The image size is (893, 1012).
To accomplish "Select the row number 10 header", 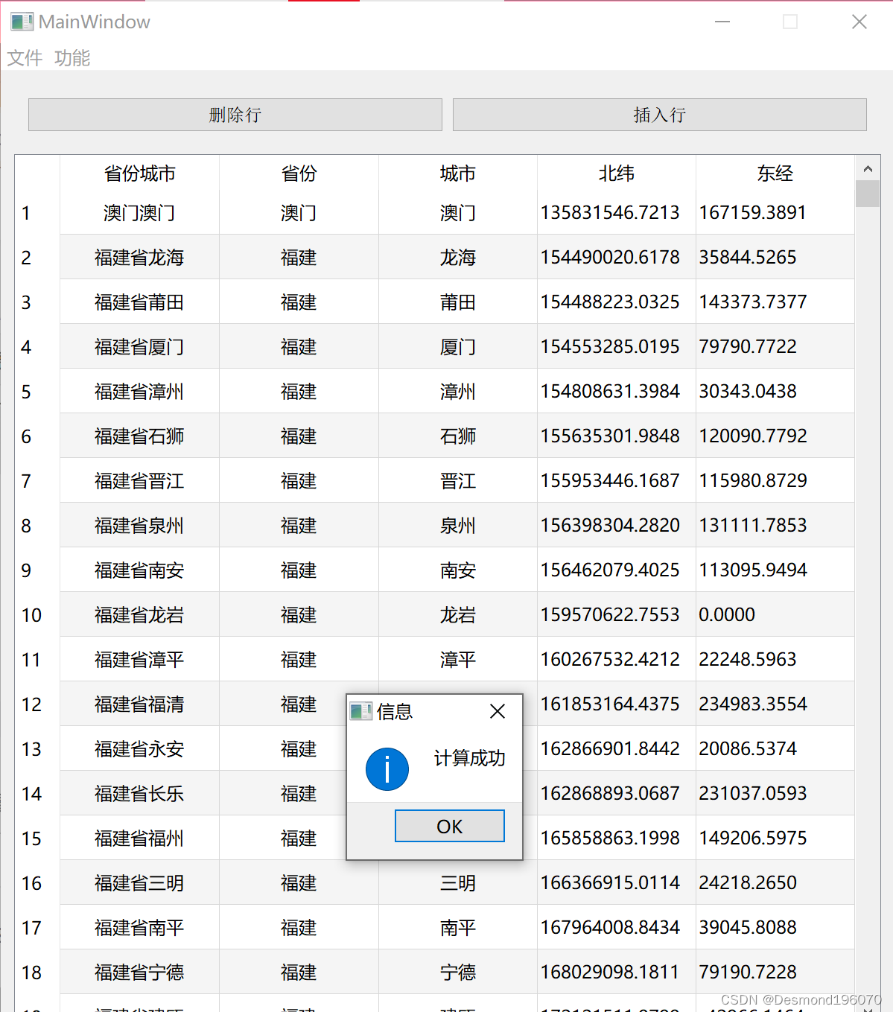I will (32, 614).
